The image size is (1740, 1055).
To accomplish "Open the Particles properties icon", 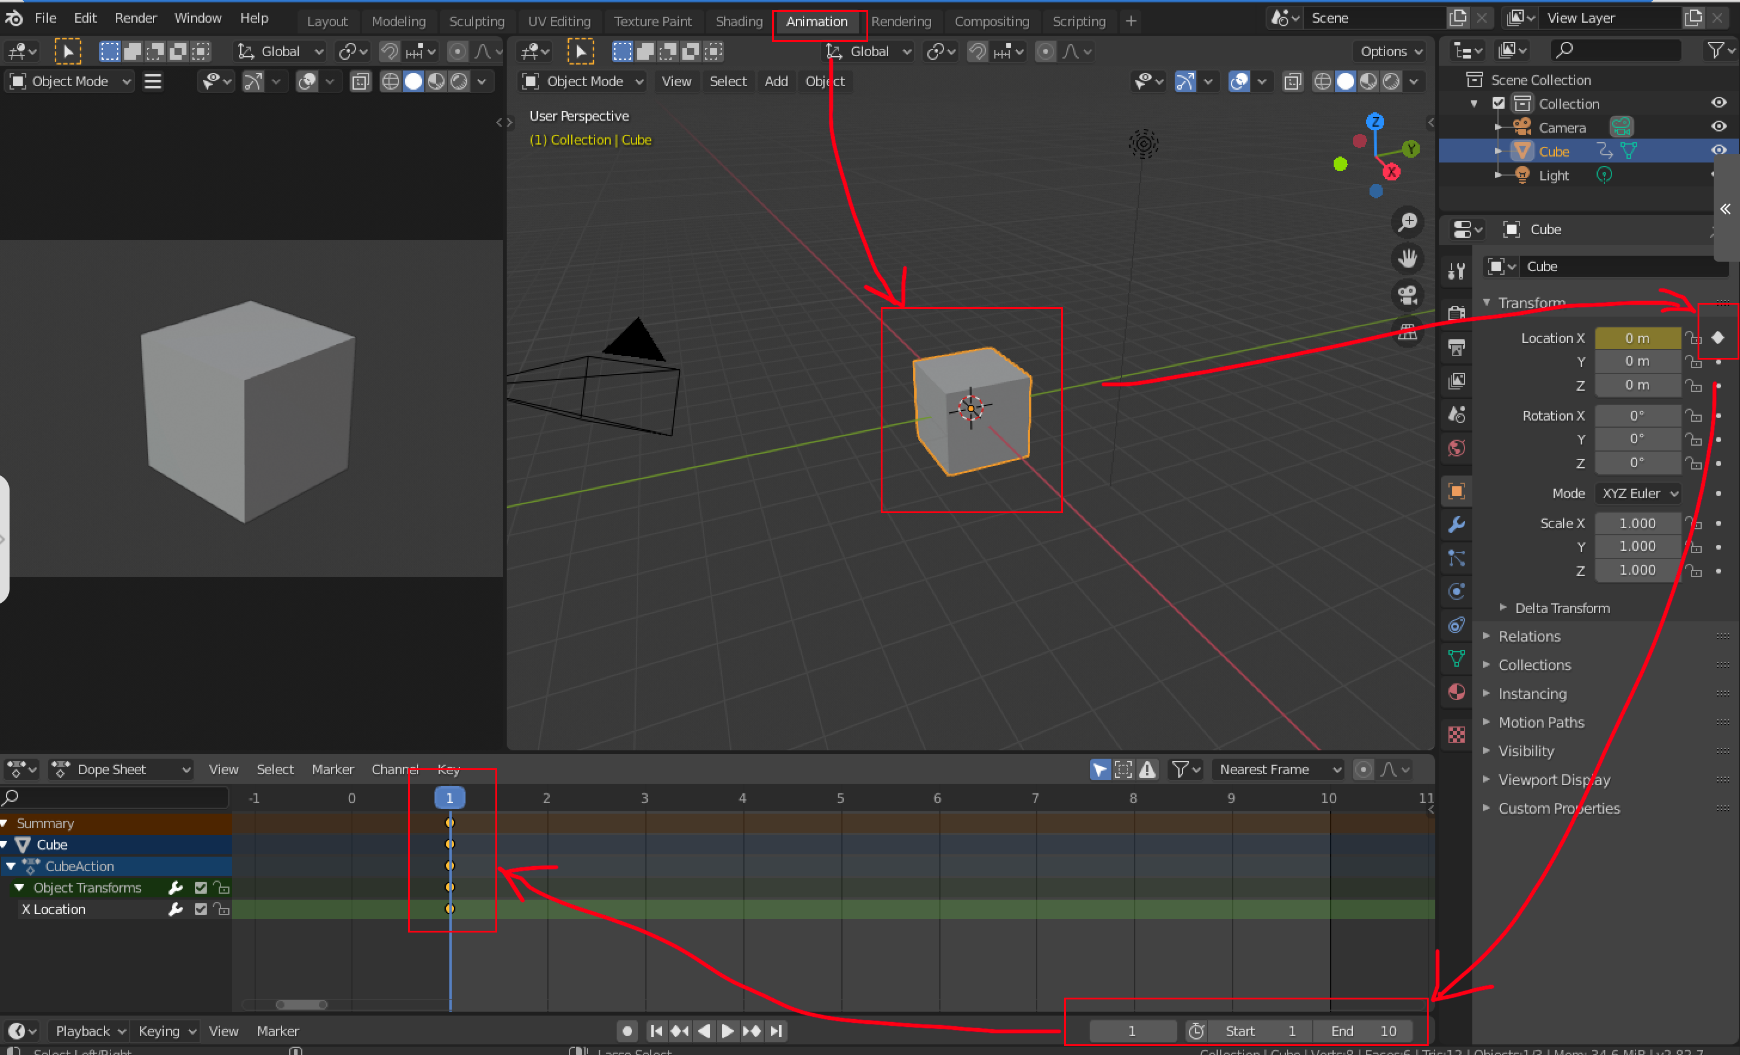I will [x=1456, y=559].
